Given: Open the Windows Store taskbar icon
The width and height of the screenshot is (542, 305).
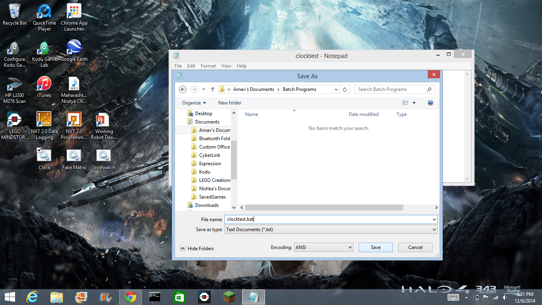Looking at the screenshot, I should tap(179, 297).
